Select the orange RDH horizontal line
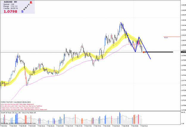This screenshot has width=186, height=127. point(172,37)
